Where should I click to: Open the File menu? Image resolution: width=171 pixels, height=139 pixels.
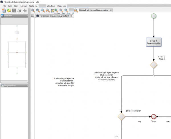coord(4,6)
